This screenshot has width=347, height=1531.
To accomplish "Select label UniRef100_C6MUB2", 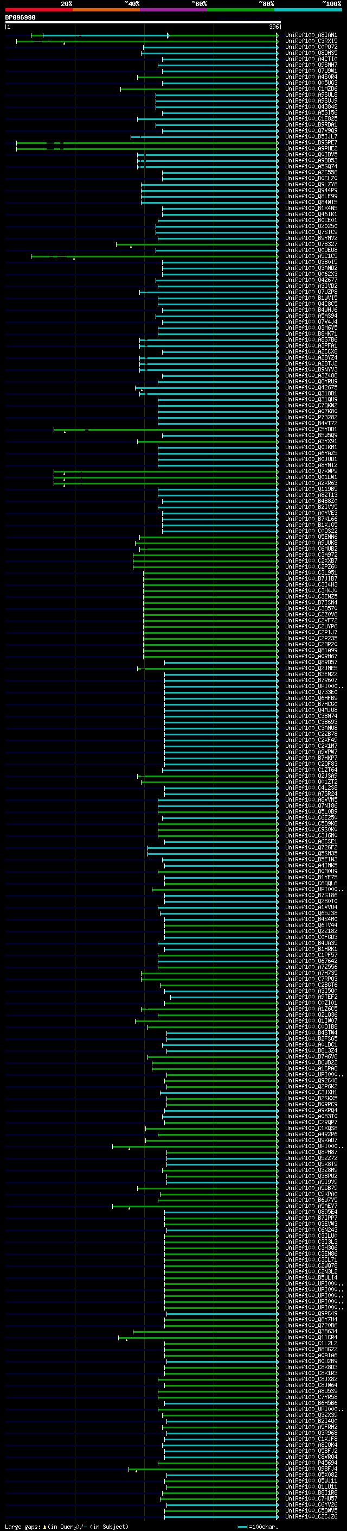I will 311,549.
